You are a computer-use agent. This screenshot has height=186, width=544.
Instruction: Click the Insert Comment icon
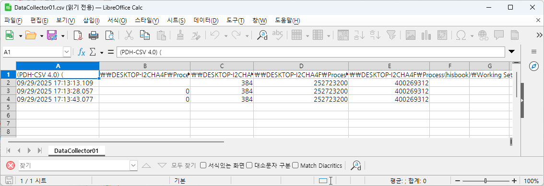pyautogui.click(x=499, y=35)
